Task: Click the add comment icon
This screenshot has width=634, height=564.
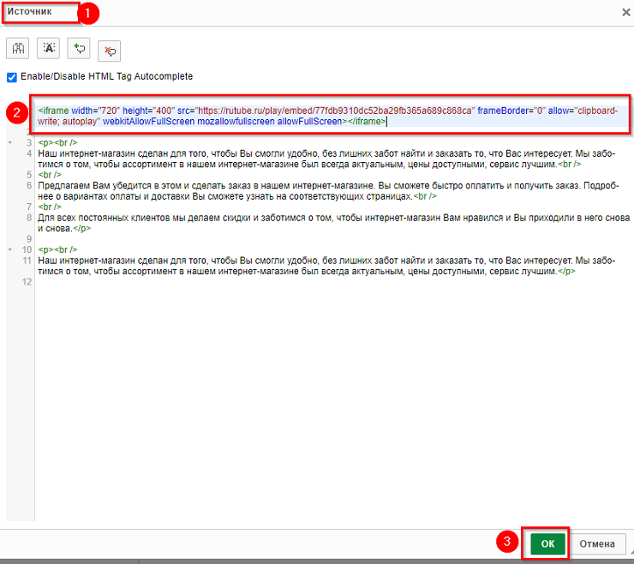Action: pos(80,49)
